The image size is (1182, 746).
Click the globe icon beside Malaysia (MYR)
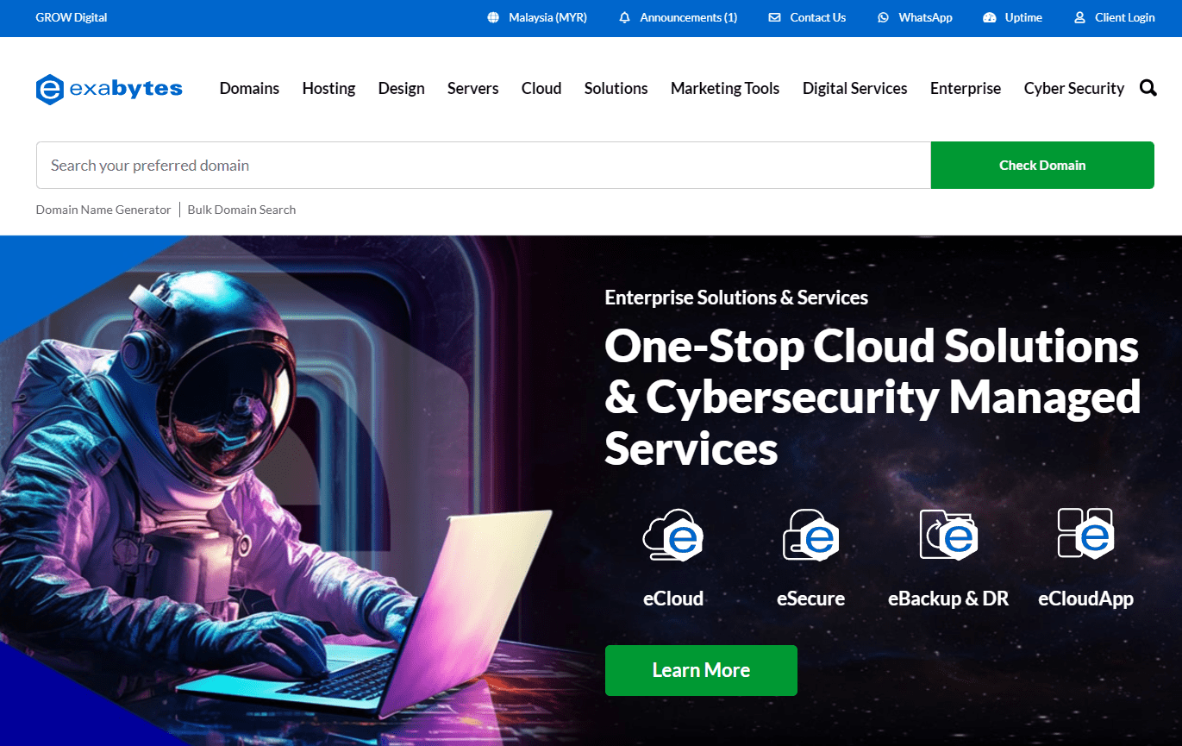(493, 17)
